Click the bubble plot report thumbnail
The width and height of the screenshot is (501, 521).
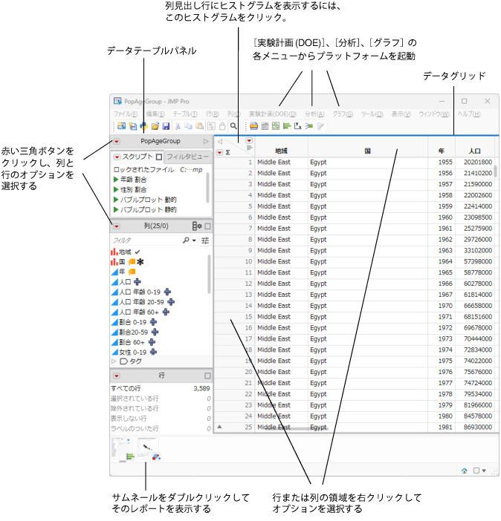click(148, 449)
